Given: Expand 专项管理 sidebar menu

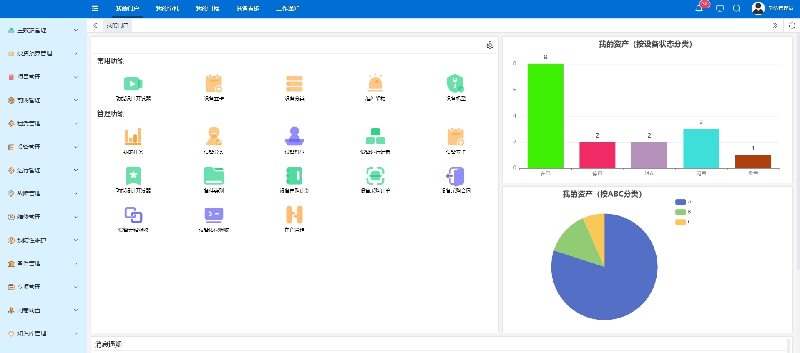Looking at the screenshot, I should click(x=43, y=287).
